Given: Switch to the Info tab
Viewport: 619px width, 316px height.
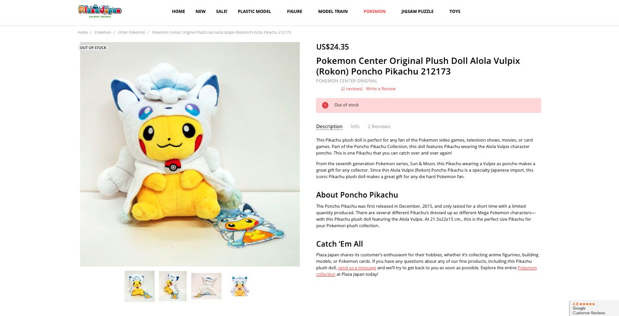Looking at the screenshot, I should [355, 126].
